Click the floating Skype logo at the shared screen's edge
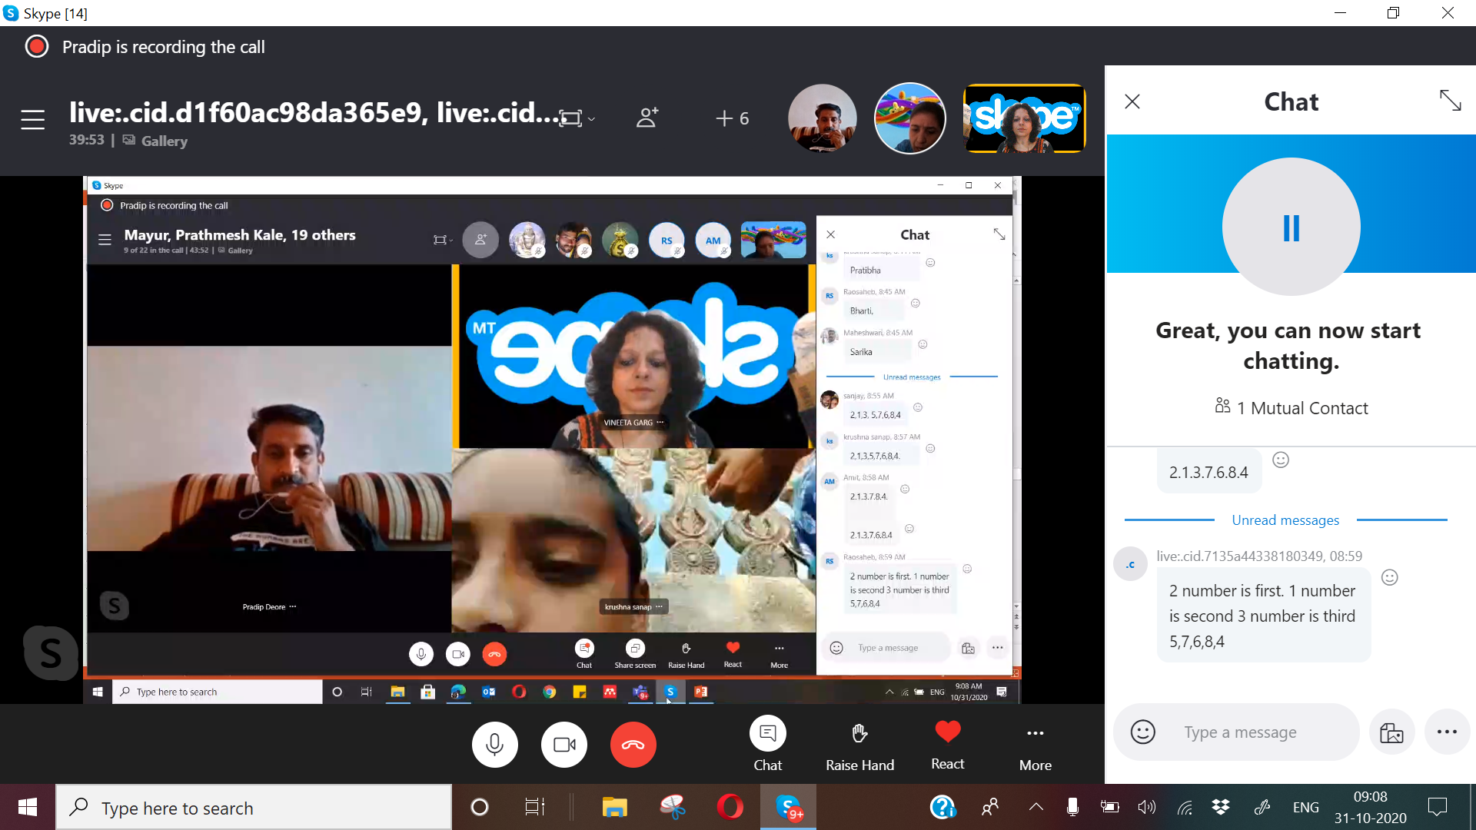The image size is (1476, 830). tap(50, 652)
